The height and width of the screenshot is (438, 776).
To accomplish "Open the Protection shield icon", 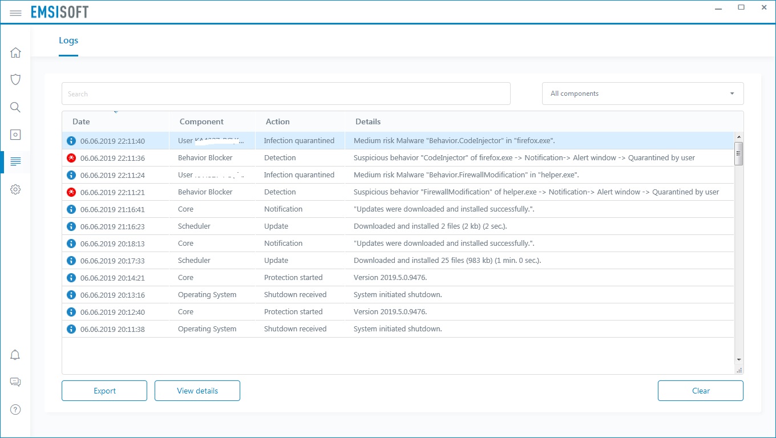I will click(15, 79).
